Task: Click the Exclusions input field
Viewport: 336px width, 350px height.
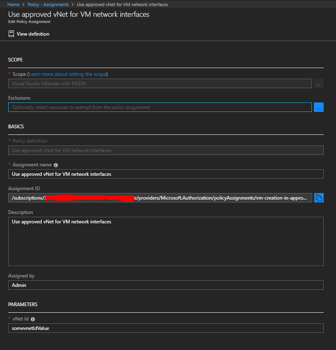Action: point(160,107)
